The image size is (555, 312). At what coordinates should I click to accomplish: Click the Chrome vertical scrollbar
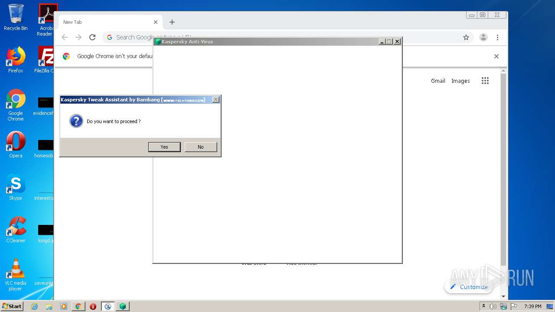tap(503, 169)
